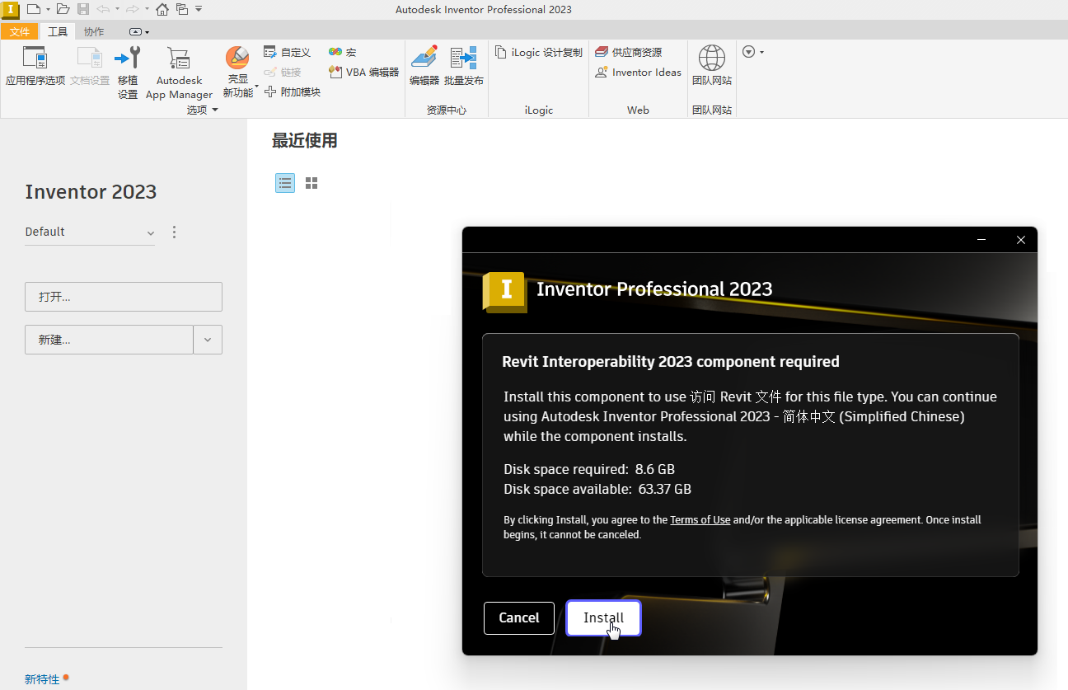Select the 'Disk space available: 63.37 GB' text
Viewport: 1068px width, 690px height.
pos(597,490)
